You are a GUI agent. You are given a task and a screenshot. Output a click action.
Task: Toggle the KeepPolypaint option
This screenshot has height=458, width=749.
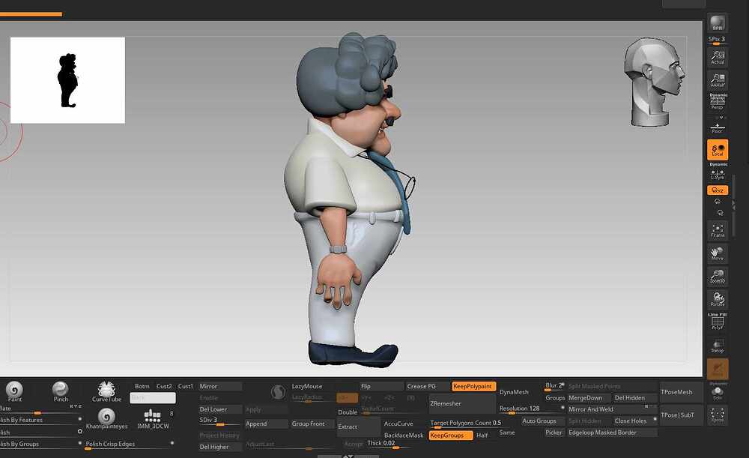pyautogui.click(x=473, y=386)
